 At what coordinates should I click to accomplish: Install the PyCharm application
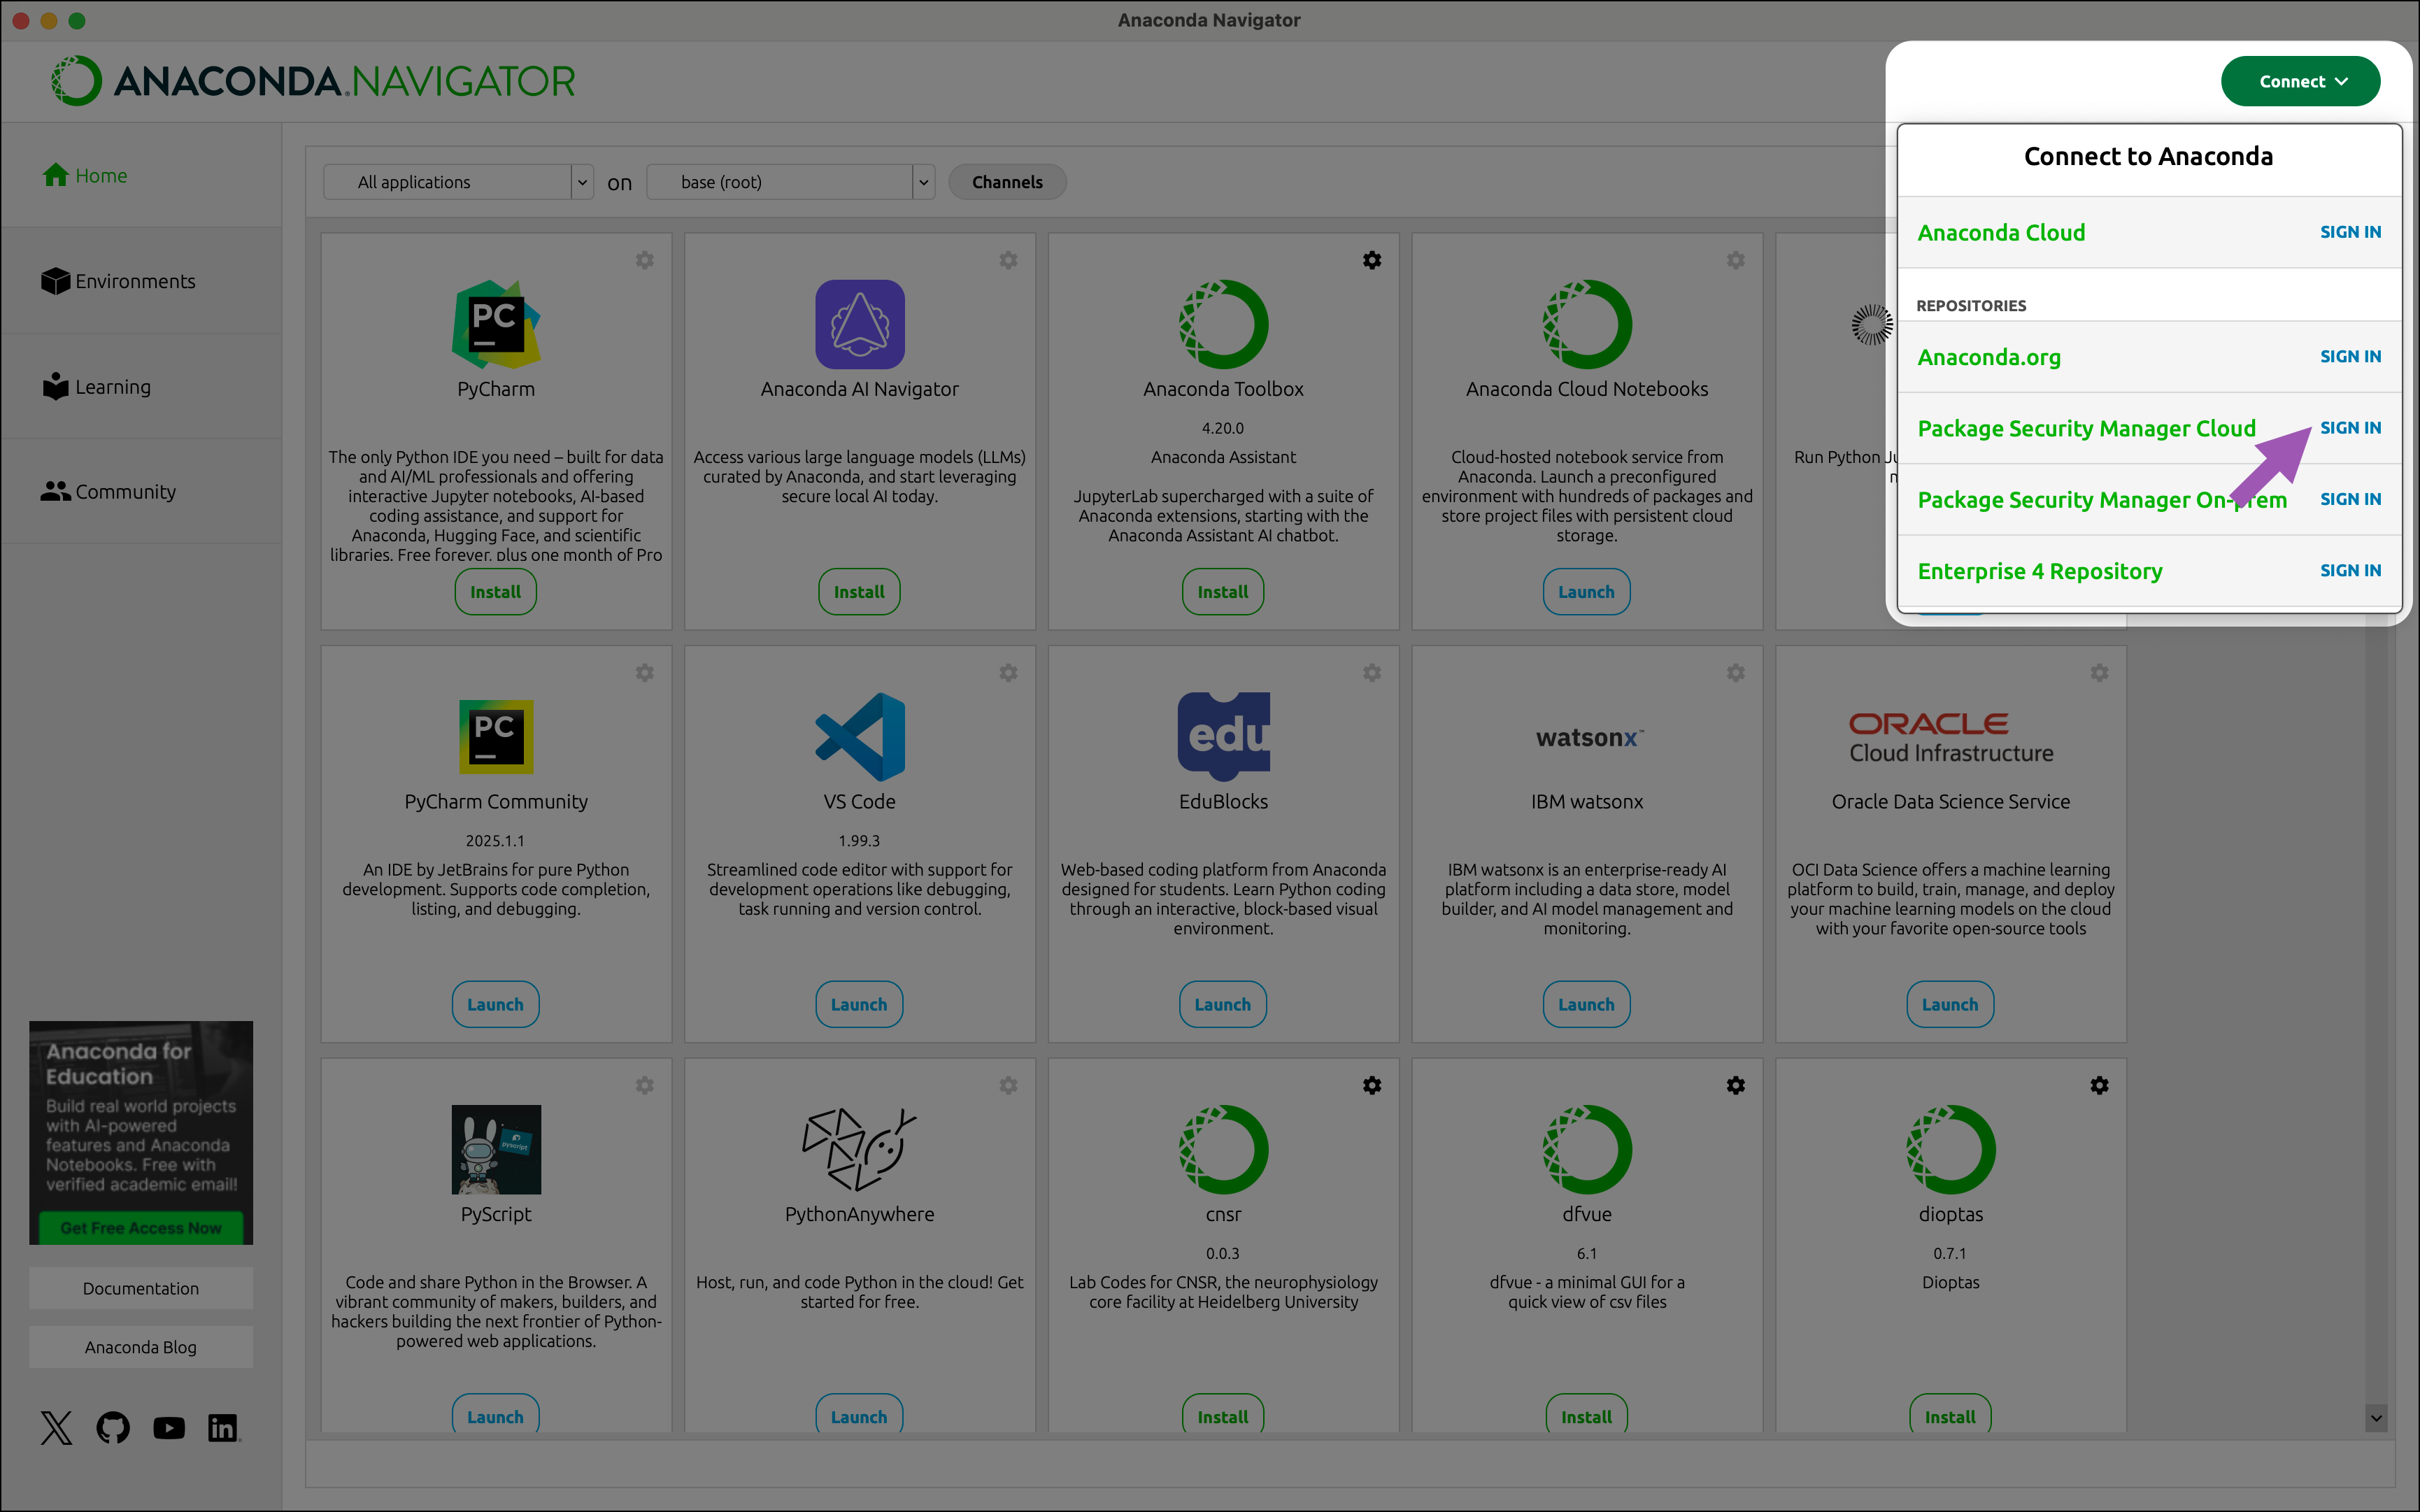[x=495, y=592]
